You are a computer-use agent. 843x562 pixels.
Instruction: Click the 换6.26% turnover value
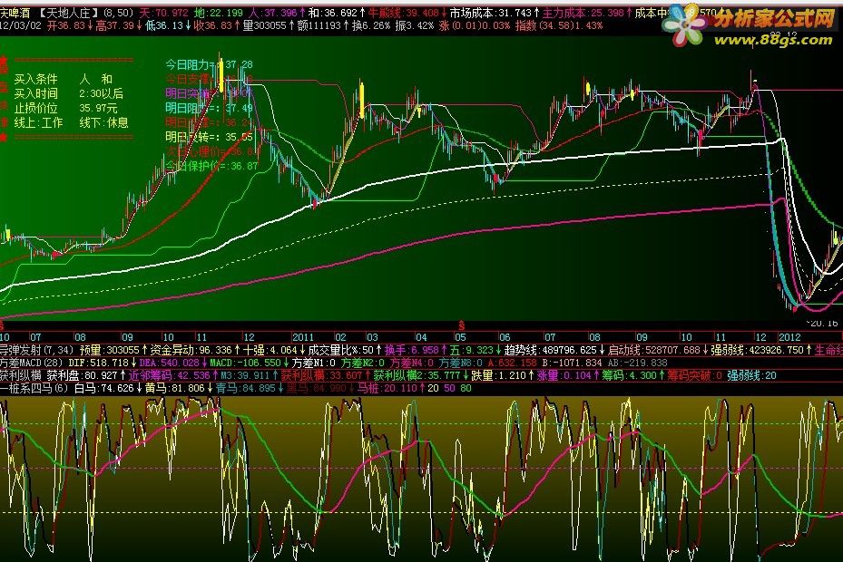(371, 25)
